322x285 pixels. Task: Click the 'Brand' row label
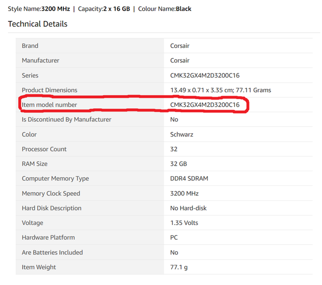click(30, 46)
